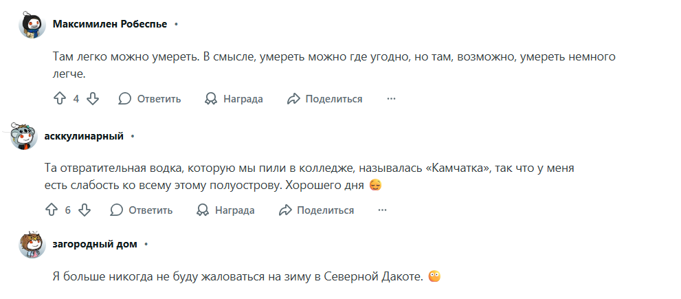
Task: Open more options menu on Робеспье's comment
Action: pyautogui.click(x=391, y=99)
